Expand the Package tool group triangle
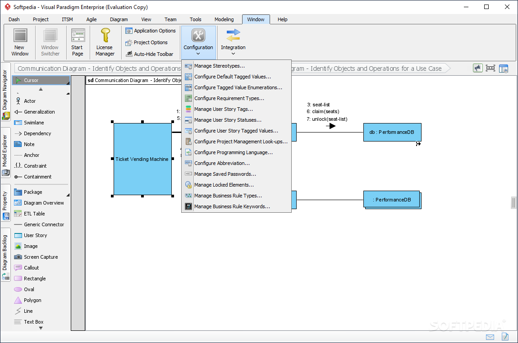 68,195
